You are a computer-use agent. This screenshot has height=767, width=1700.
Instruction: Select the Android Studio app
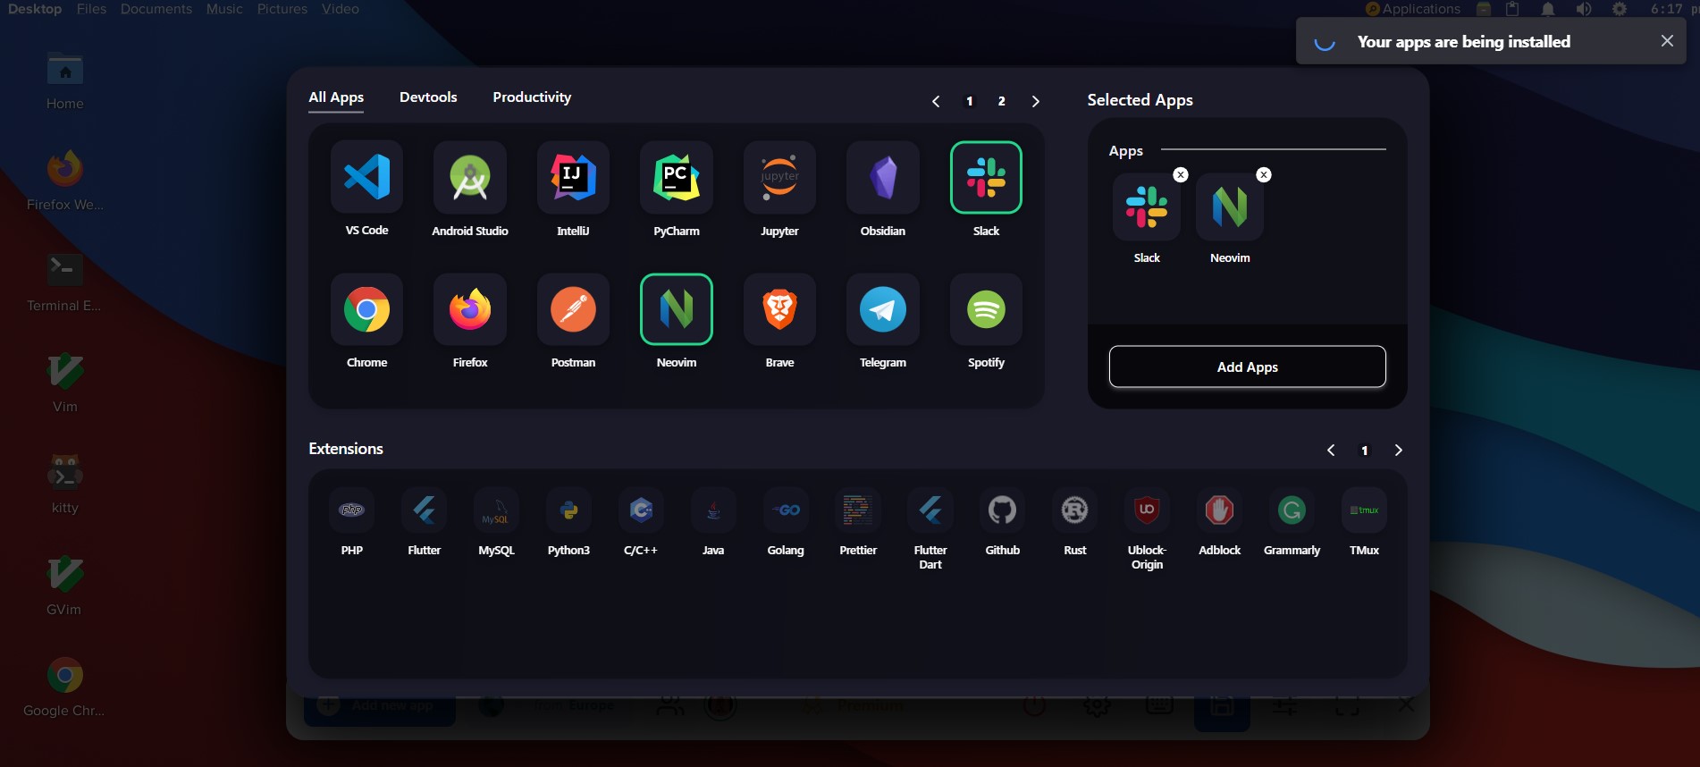(x=470, y=177)
